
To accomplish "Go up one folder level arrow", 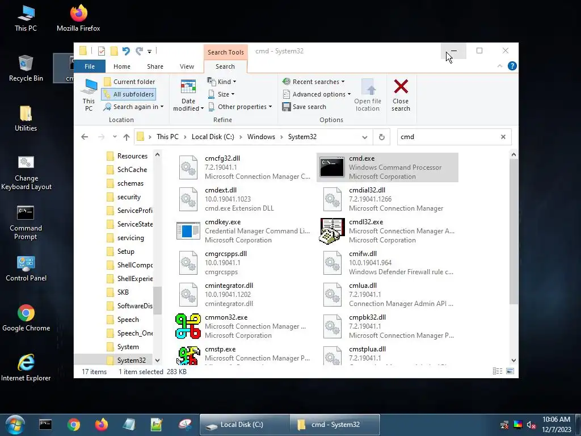I will pyautogui.click(x=127, y=137).
